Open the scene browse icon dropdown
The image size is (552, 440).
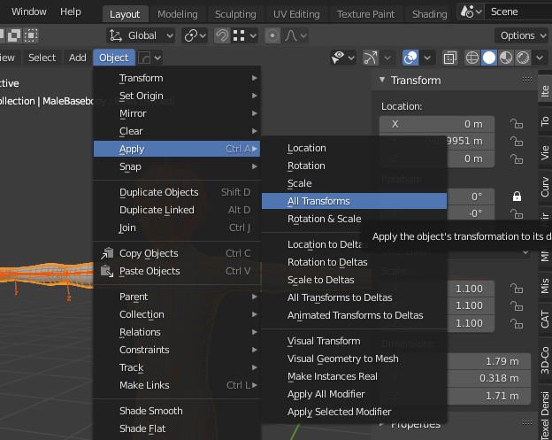(x=471, y=12)
